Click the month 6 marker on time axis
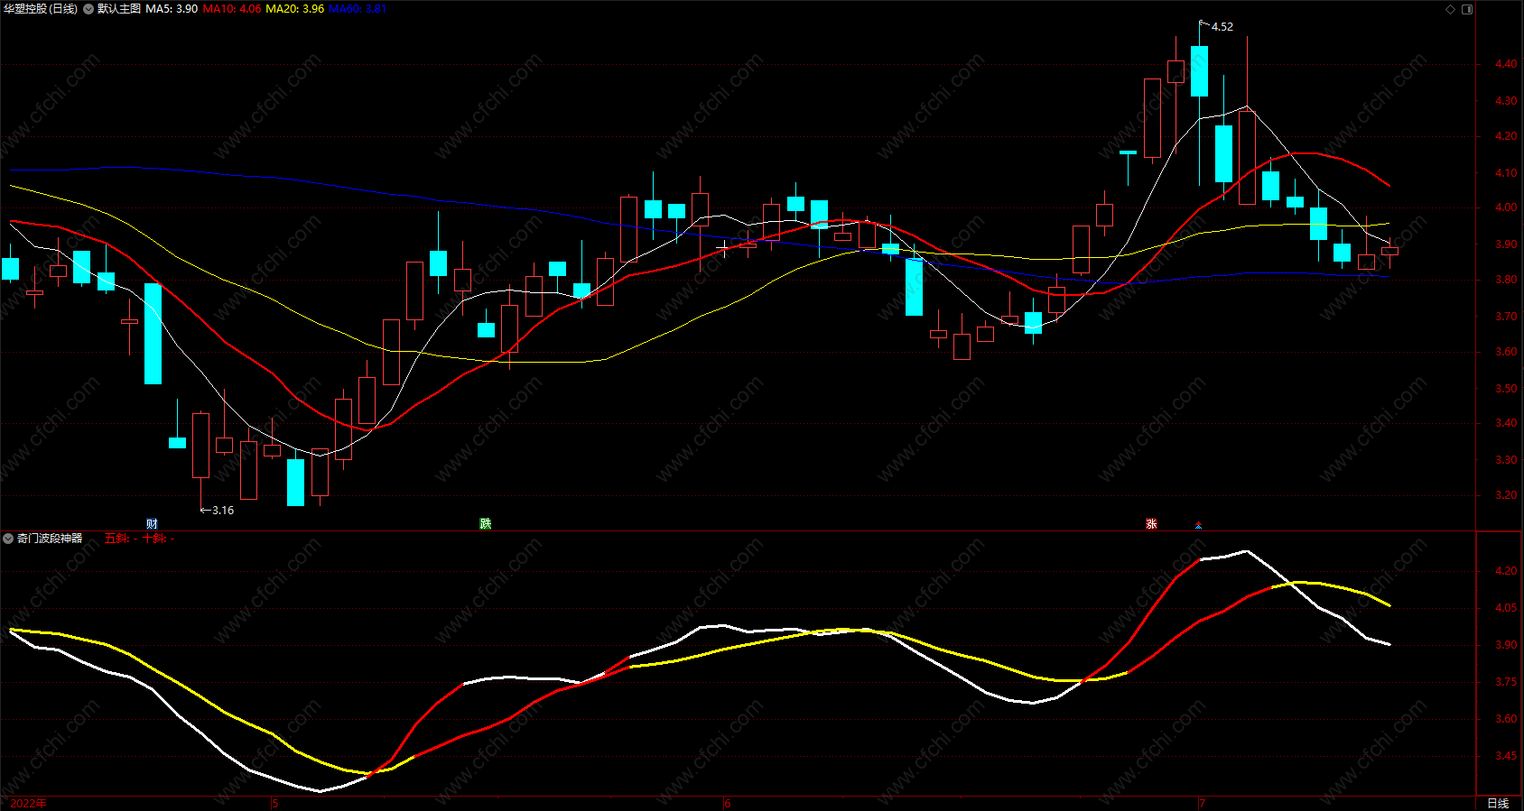This screenshot has height=811, width=1524. pyautogui.click(x=728, y=803)
